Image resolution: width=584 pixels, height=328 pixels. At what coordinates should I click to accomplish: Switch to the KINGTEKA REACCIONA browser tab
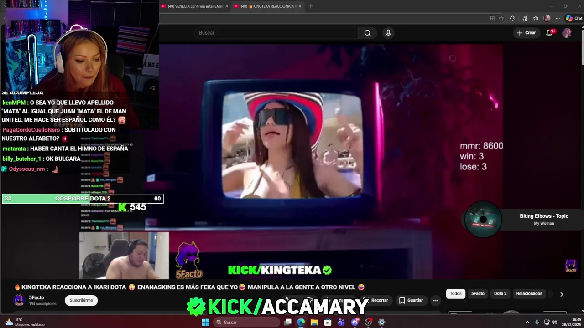(x=267, y=6)
